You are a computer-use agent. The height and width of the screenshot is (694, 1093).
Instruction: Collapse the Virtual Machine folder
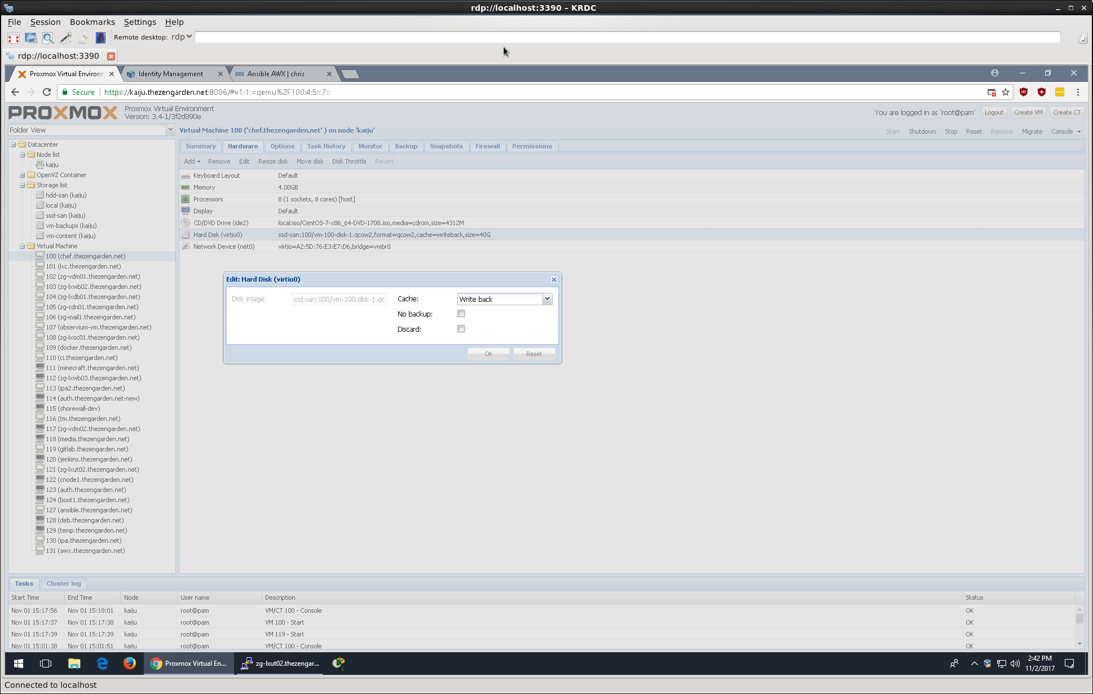22,246
